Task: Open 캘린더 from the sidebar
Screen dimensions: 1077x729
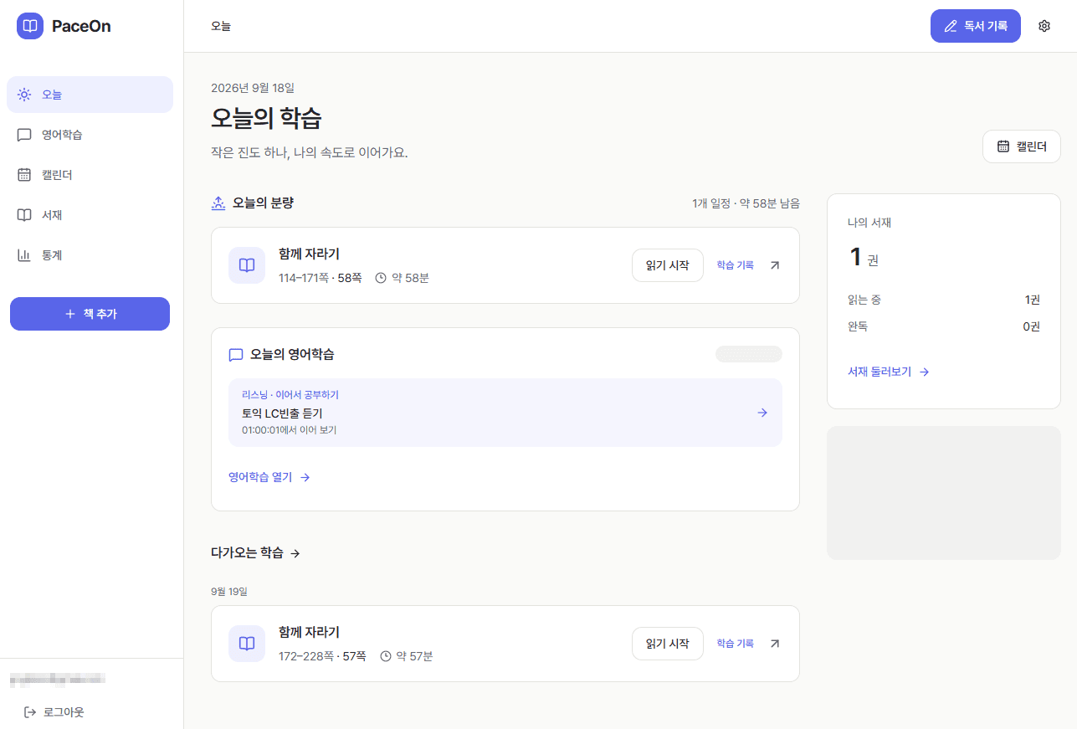Action: 90,175
